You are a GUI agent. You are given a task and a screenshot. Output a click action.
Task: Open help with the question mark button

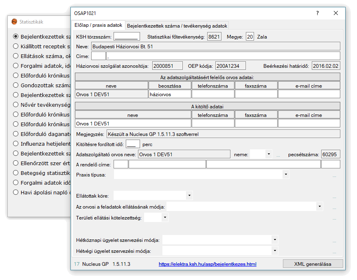318,13
